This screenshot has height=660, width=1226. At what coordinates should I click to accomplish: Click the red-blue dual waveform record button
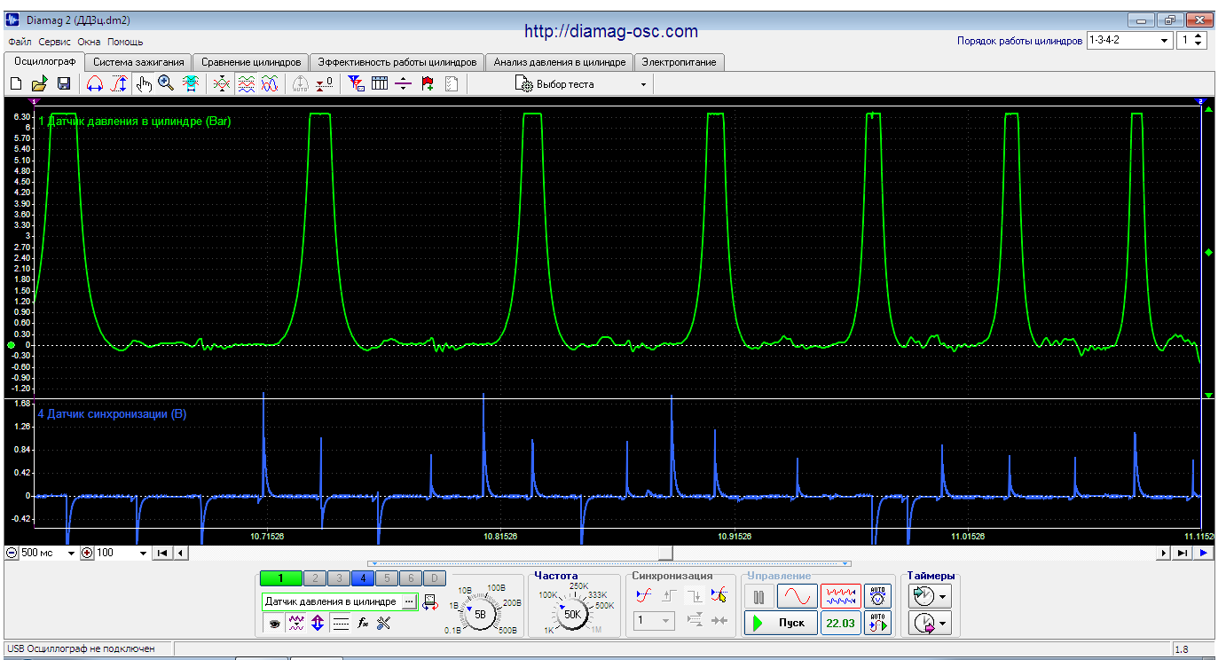(840, 596)
